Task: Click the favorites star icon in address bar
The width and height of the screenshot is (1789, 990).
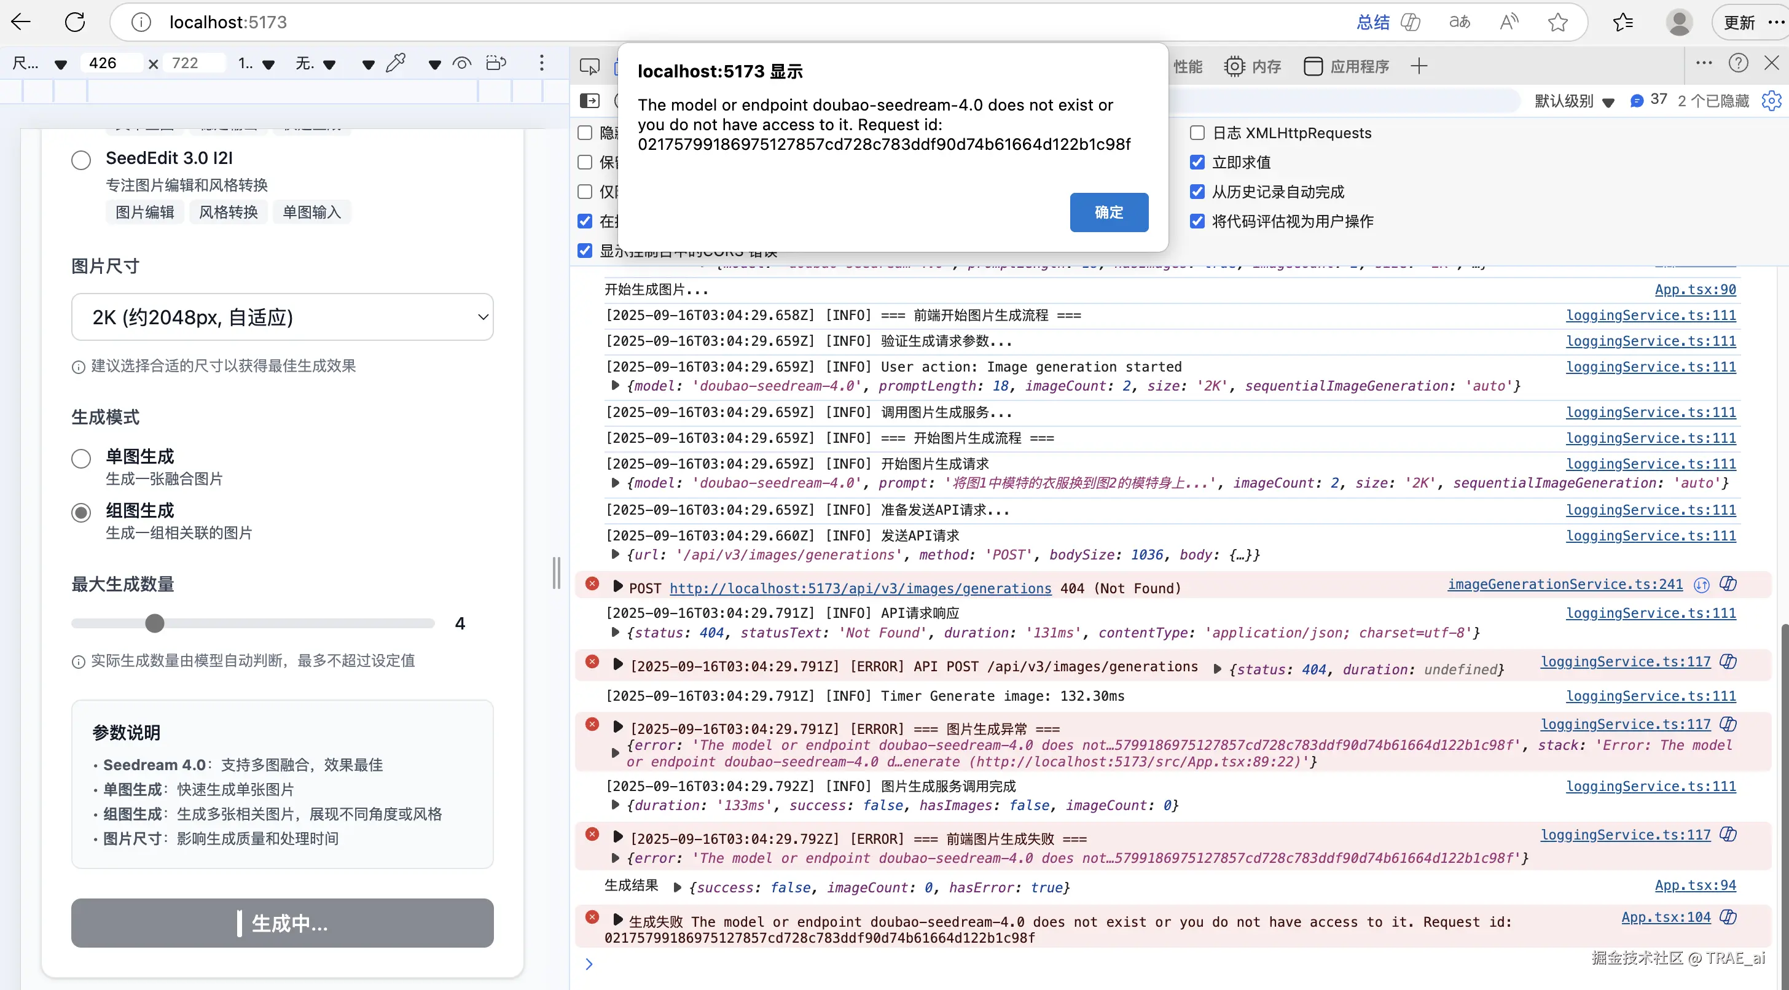Action: point(1558,22)
